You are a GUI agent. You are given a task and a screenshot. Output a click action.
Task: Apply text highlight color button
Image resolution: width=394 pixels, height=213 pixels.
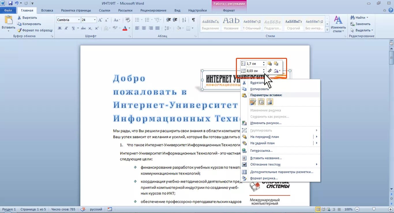tap(115, 28)
